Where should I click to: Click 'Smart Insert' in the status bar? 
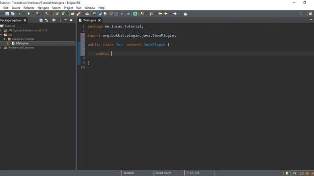click(x=163, y=173)
